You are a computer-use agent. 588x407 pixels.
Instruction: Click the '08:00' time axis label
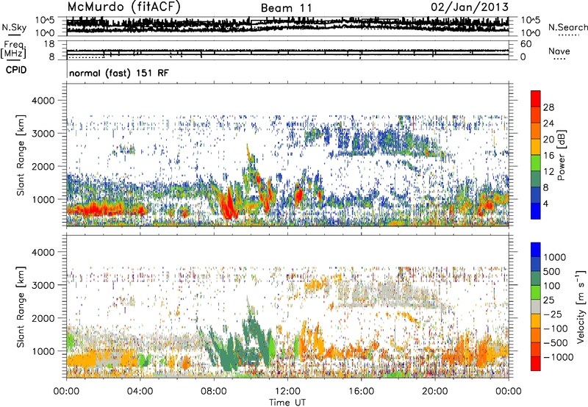pos(213,392)
